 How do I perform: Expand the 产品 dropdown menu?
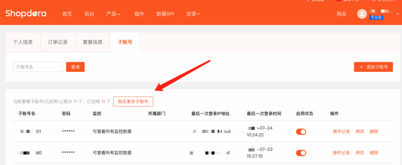[113, 14]
